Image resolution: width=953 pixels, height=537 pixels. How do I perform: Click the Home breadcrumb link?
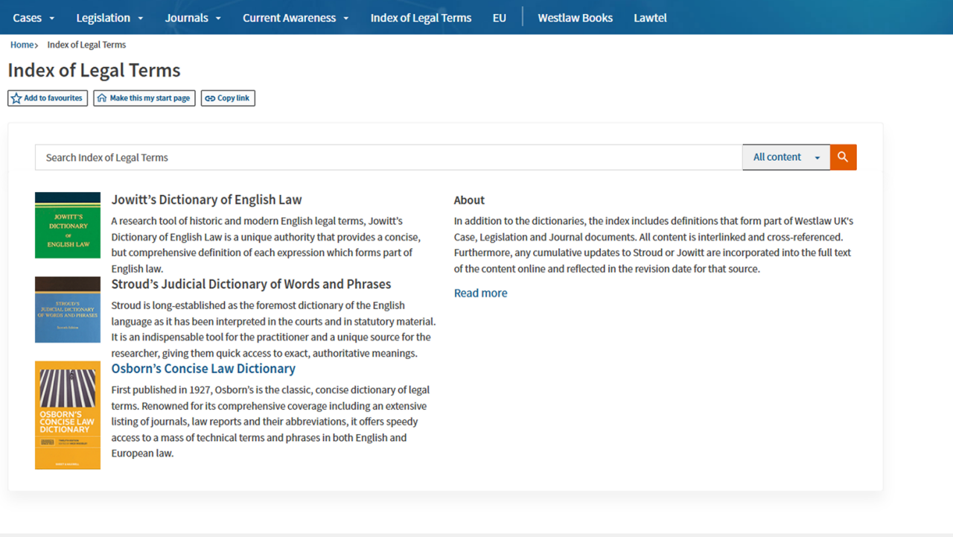(x=22, y=45)
